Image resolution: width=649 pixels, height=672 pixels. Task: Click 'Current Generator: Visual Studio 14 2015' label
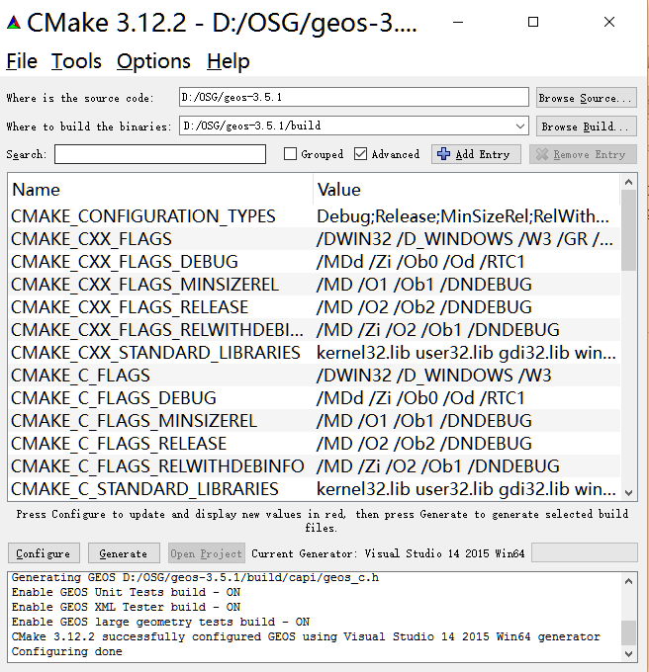pos(388,553)
